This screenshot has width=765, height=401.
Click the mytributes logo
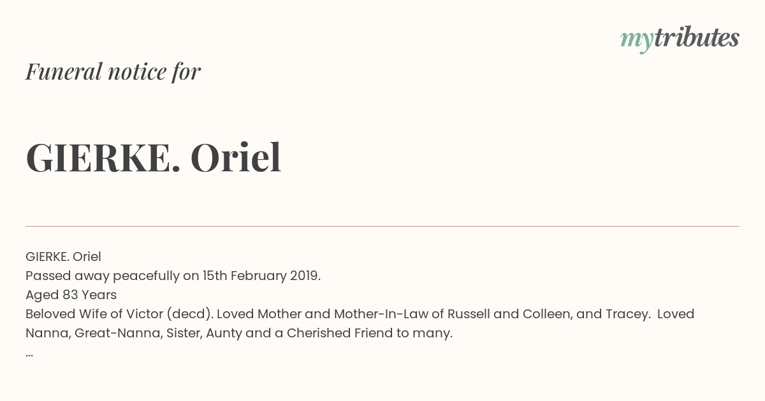(x=680, y=39)
